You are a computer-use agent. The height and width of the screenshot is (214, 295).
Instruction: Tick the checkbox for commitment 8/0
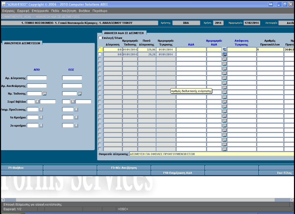coord(100,49)
